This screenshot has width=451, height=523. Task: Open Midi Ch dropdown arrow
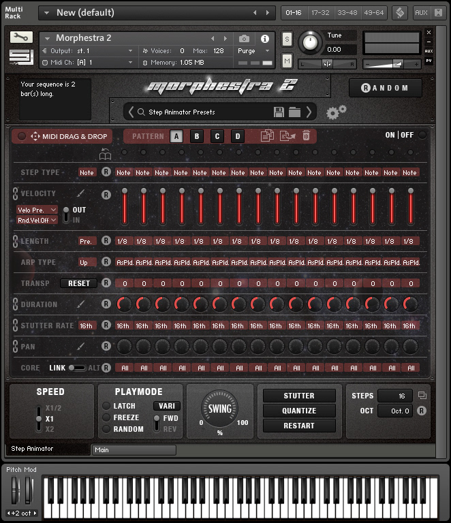(x=130, y=63)
